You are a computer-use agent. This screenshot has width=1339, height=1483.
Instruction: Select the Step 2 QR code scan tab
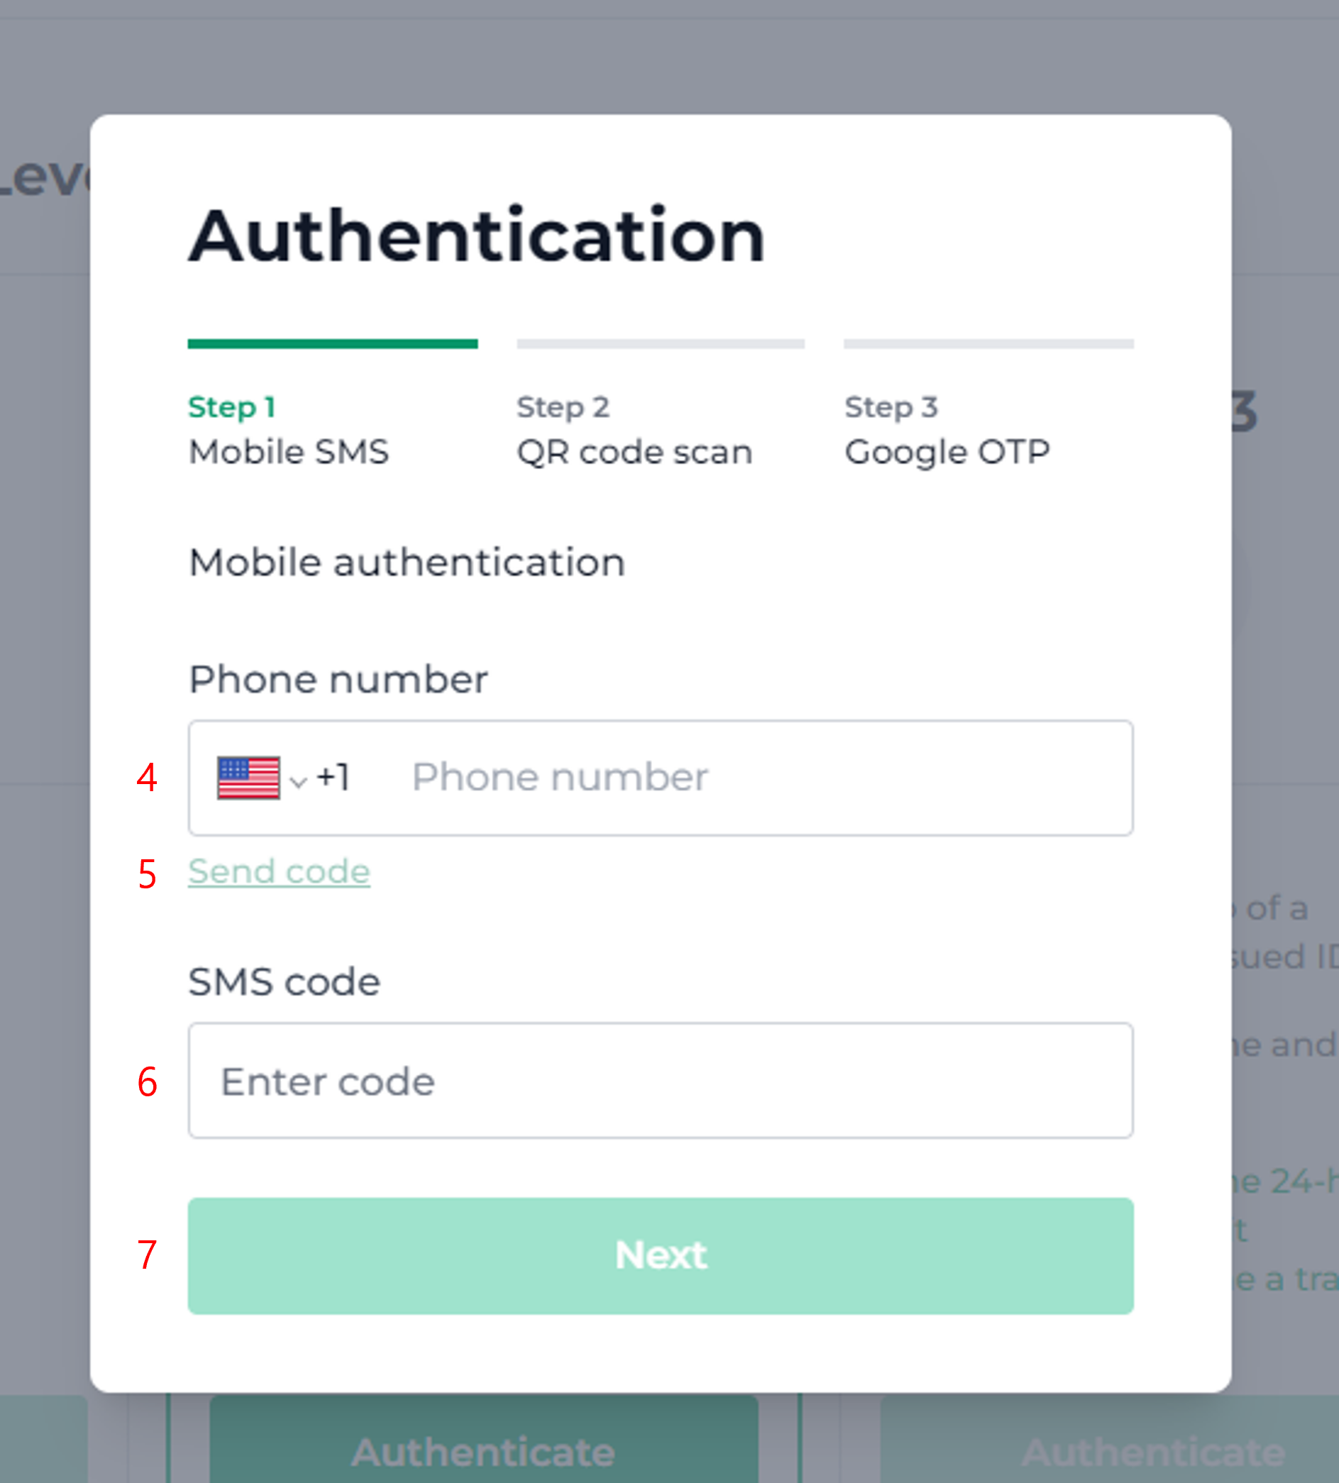pos(634,429)
